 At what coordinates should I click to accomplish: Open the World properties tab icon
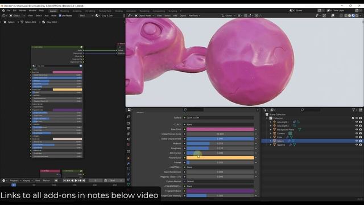pyautogui.click(x=129, y=144)
